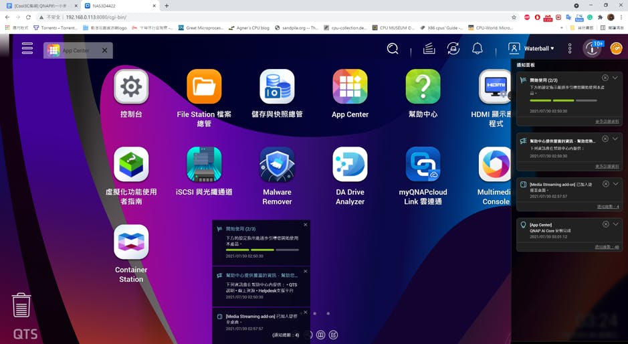Viewport: 628px width, 344px height.
Task: Open the QTS main hamburger menu
Action: [27, 48]
